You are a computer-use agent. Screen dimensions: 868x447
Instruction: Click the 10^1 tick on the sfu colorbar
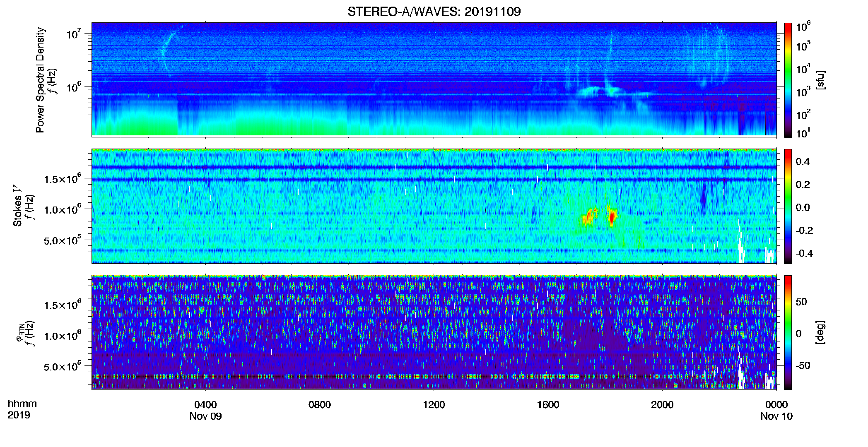click(x=803, y=133)
